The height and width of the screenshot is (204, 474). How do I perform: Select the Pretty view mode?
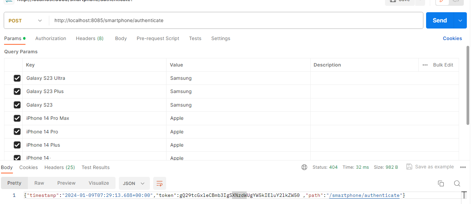coord(14,183)
